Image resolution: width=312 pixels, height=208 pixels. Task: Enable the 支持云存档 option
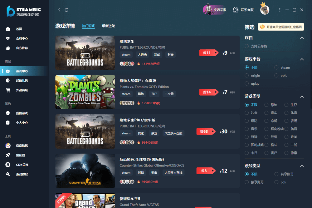point(247,46)
